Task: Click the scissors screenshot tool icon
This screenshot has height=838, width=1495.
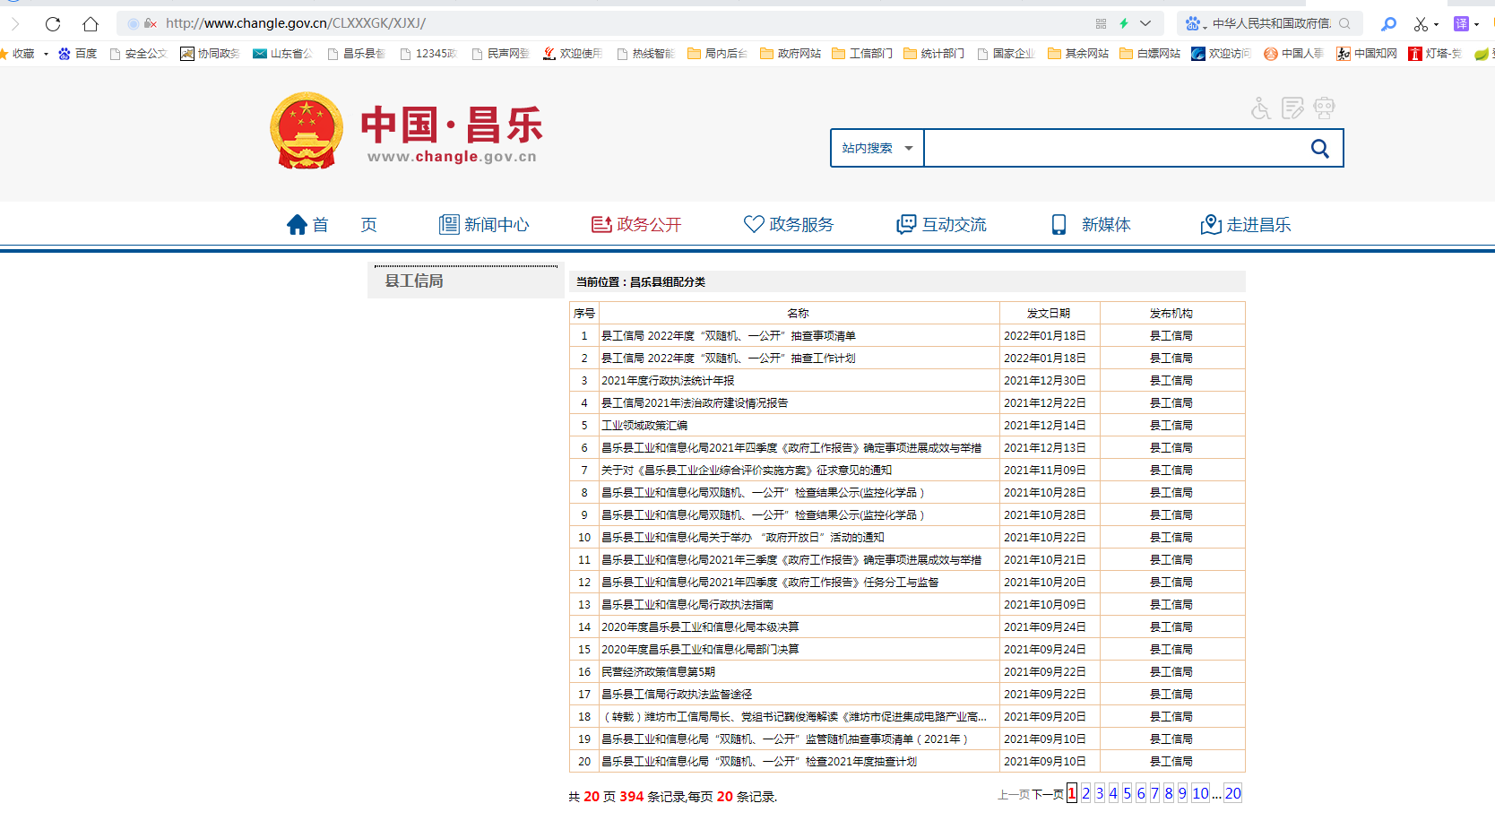Action: (x=1421, y=24)
